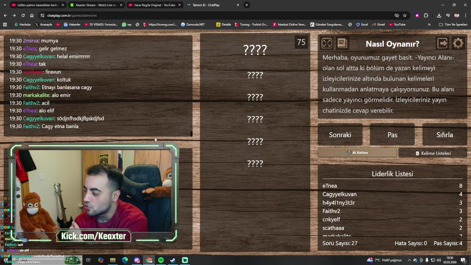Image resolution: width=471 pixels, height=265 pixels.
Task: Click the browser back arrow
Action: [5, 15]
